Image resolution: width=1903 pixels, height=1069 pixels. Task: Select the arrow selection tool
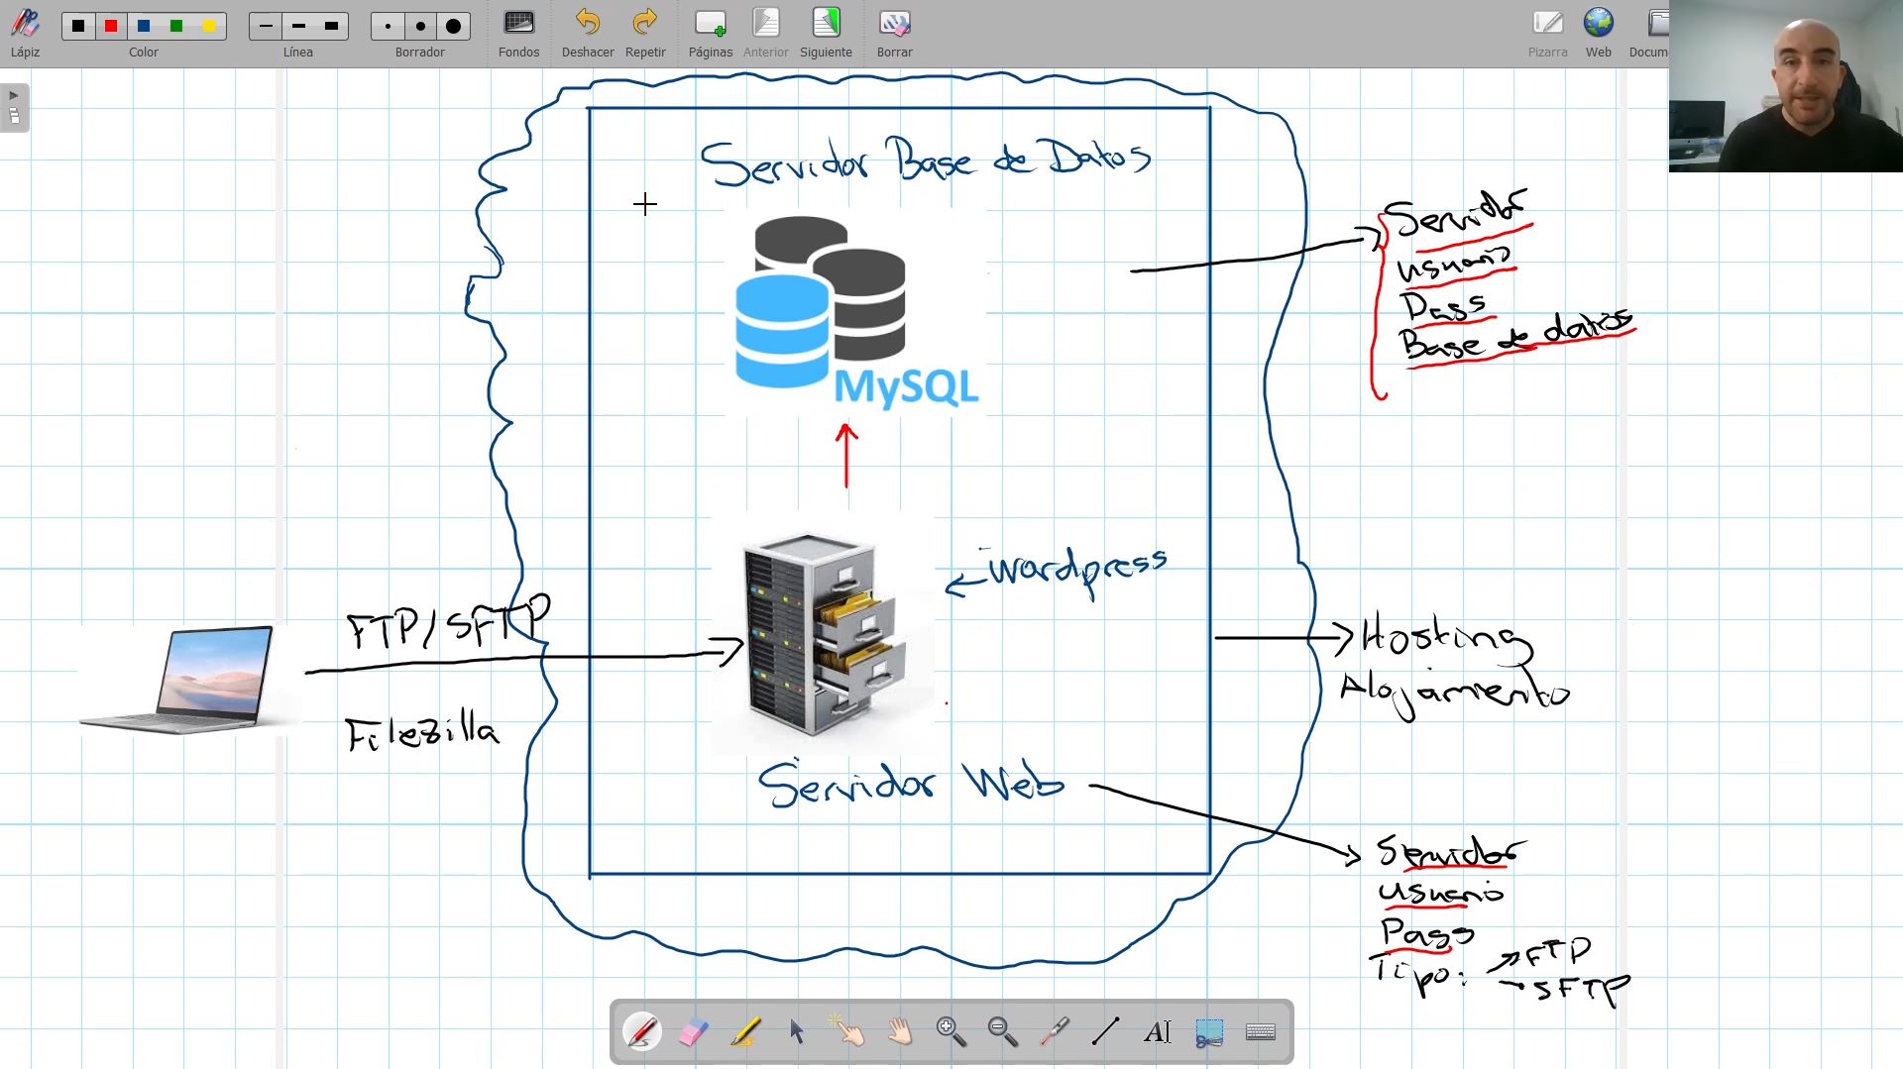796,1032
